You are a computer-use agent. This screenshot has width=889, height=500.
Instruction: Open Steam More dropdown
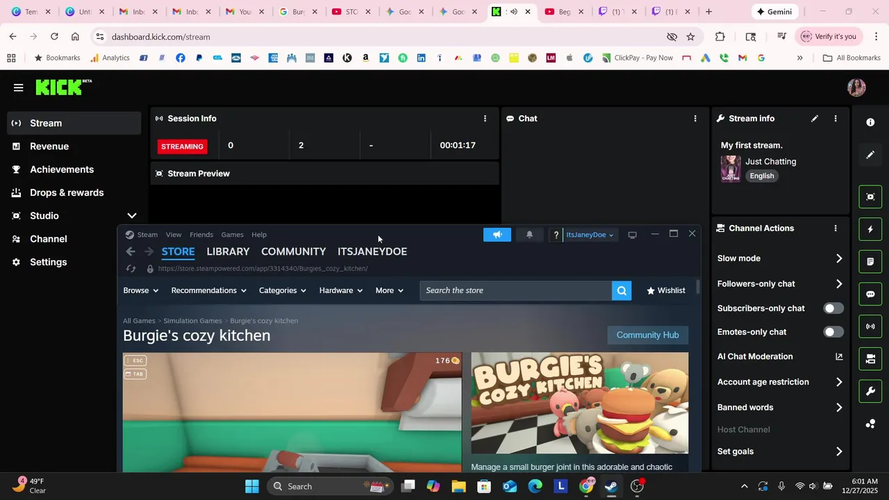(389, 290)
